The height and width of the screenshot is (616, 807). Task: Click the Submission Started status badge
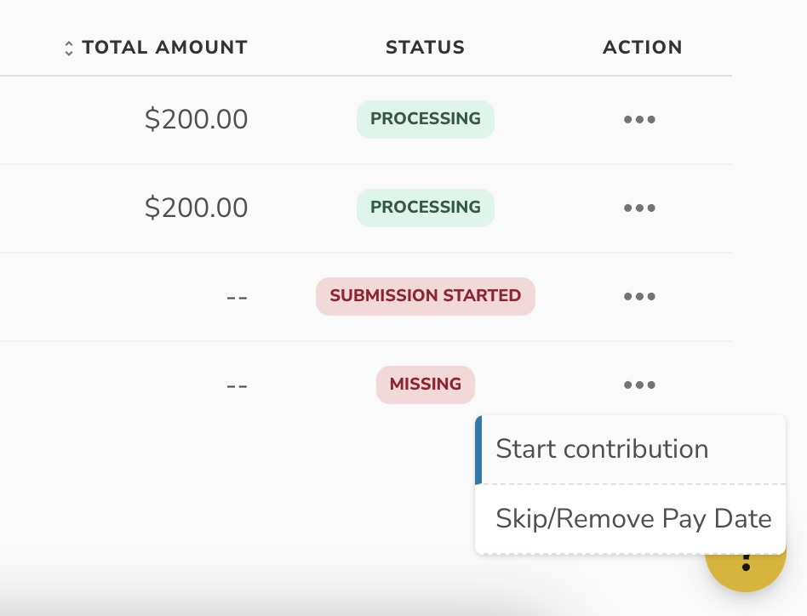coord(425,296)
